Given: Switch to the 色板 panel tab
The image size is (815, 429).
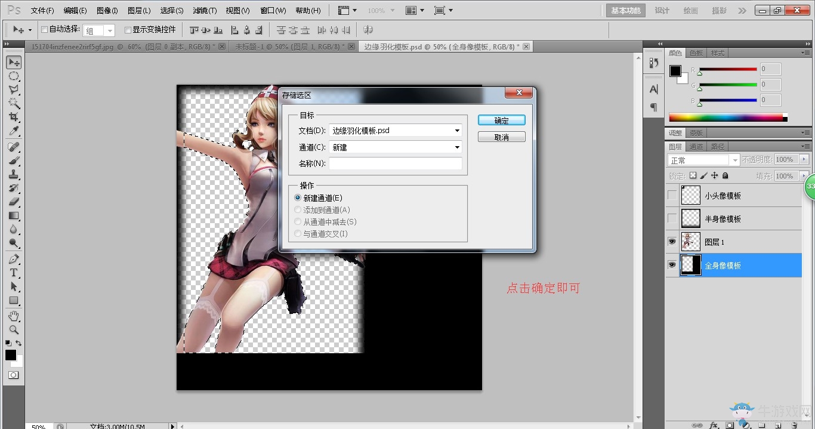Looking at the screenshot, I should [x=696, y=53].
